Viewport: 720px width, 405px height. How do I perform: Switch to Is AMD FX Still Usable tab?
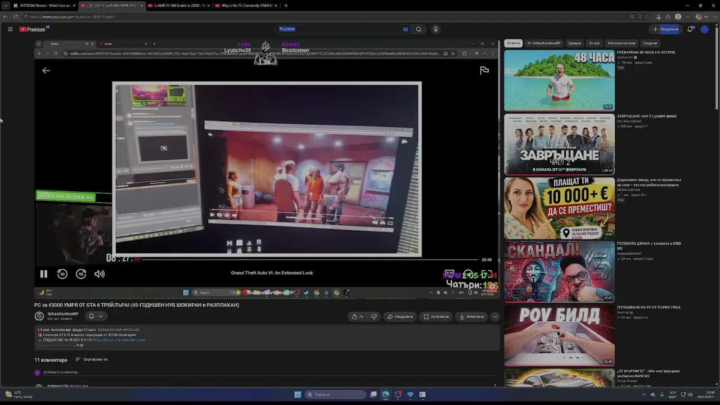click(179, 6)
